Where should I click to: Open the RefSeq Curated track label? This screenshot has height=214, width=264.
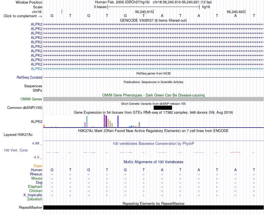point(29,78)
